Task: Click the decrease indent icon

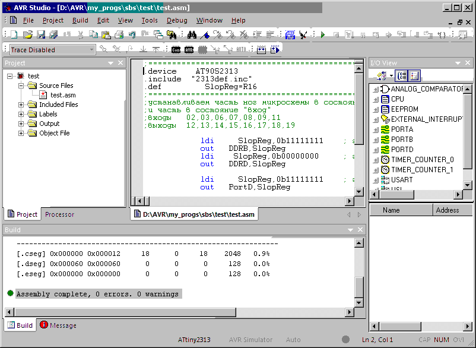Action: point(270,34)
